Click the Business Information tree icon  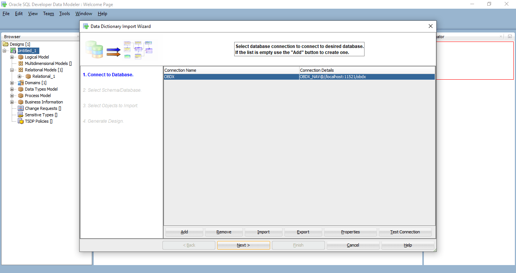(21, 102)
